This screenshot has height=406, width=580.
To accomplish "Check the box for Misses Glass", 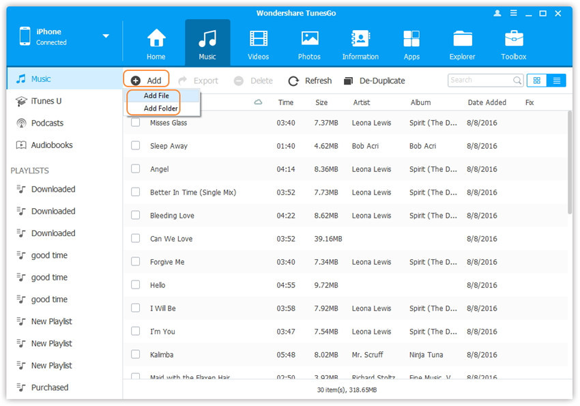I will coord(136,123).
